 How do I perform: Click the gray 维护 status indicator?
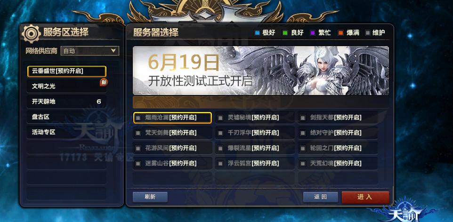(367, 32)
